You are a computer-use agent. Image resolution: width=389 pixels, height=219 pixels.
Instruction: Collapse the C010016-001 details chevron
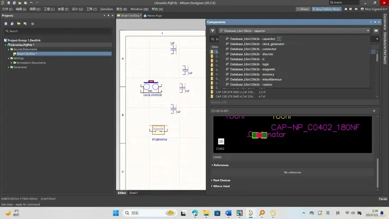click(374, 111)
